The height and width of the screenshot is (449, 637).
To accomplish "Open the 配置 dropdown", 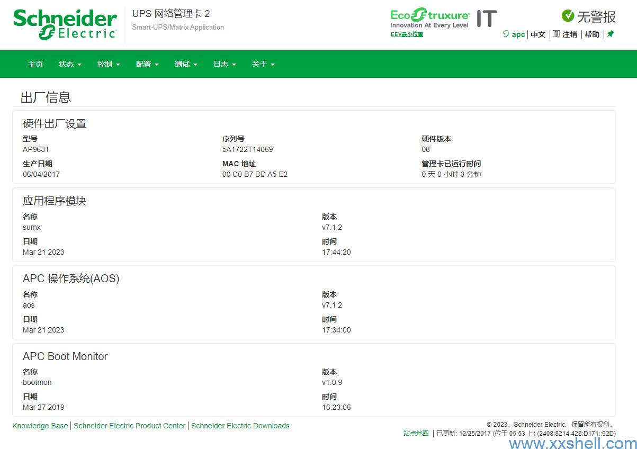I will pyautogui.click(x=147, y=64).
